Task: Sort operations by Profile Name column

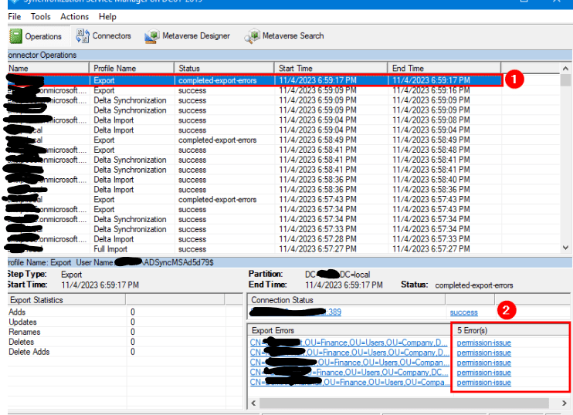Action: point(132,69)
